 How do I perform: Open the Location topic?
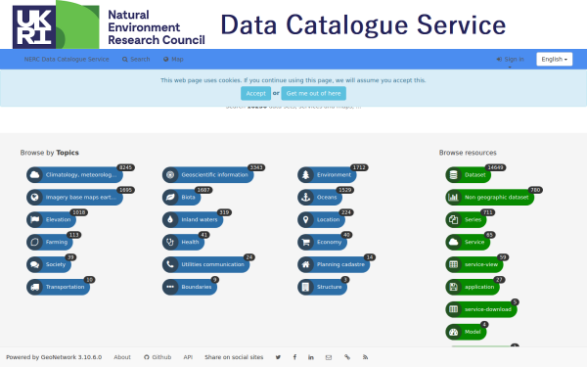[321, 220]
